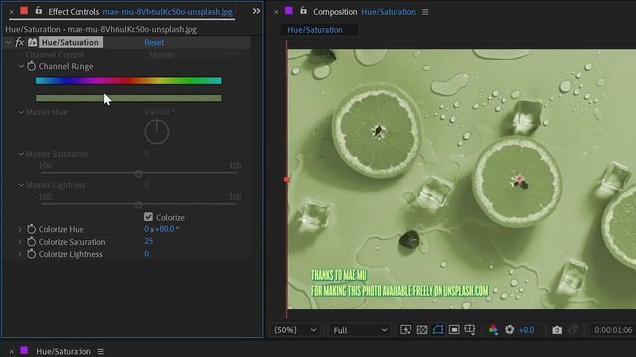Open the Channel Control Master dropdown

point(191,55)
